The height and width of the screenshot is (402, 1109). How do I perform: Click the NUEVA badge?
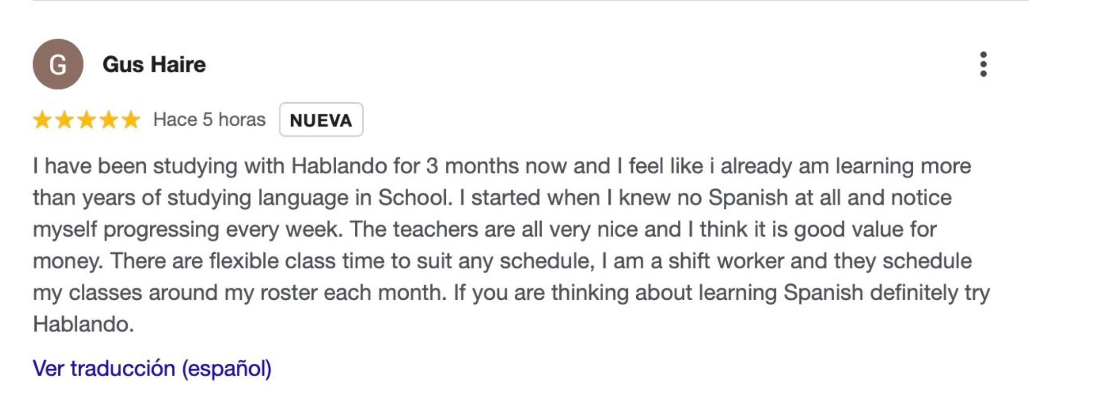[x=321, y=120]
